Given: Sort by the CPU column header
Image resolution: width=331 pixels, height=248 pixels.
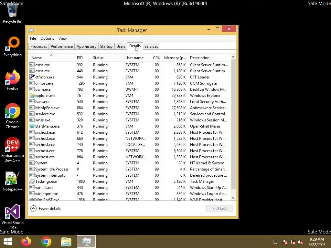Looking at the screenshot, I should pos(156,58).
